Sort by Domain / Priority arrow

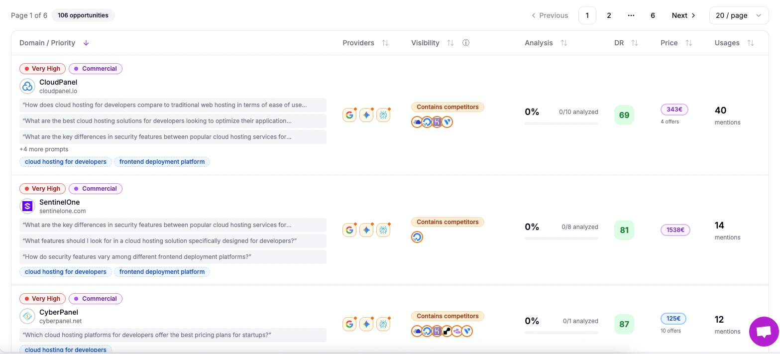(86, 43)
